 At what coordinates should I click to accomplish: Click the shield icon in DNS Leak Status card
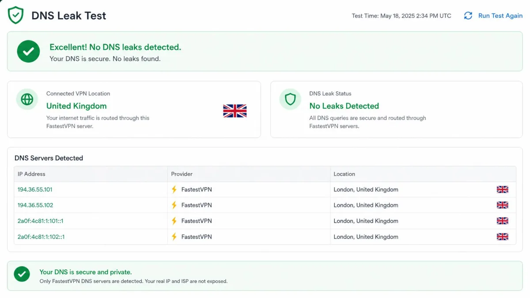click(x=290, y=99)
